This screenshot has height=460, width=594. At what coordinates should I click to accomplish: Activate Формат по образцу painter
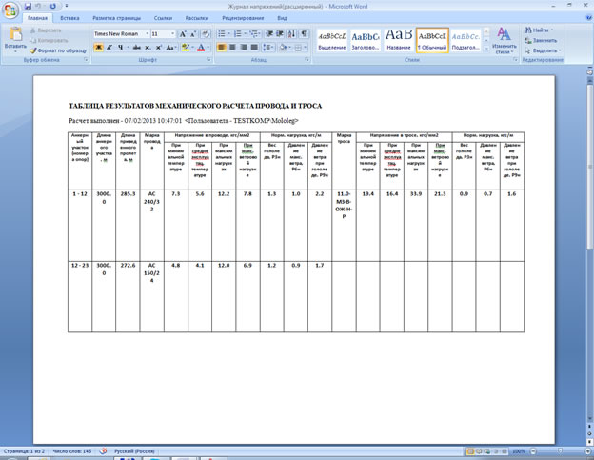point(59,50)
